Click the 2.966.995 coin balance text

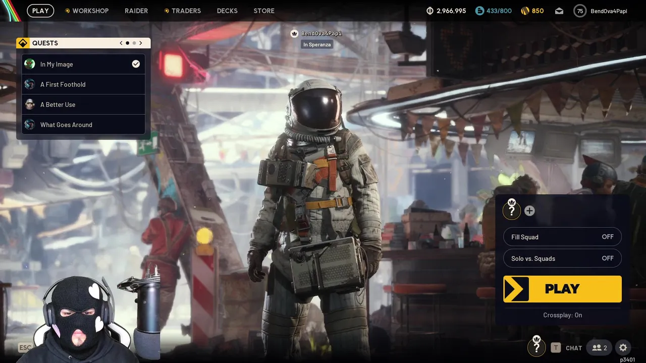click(x=451, y=11)
